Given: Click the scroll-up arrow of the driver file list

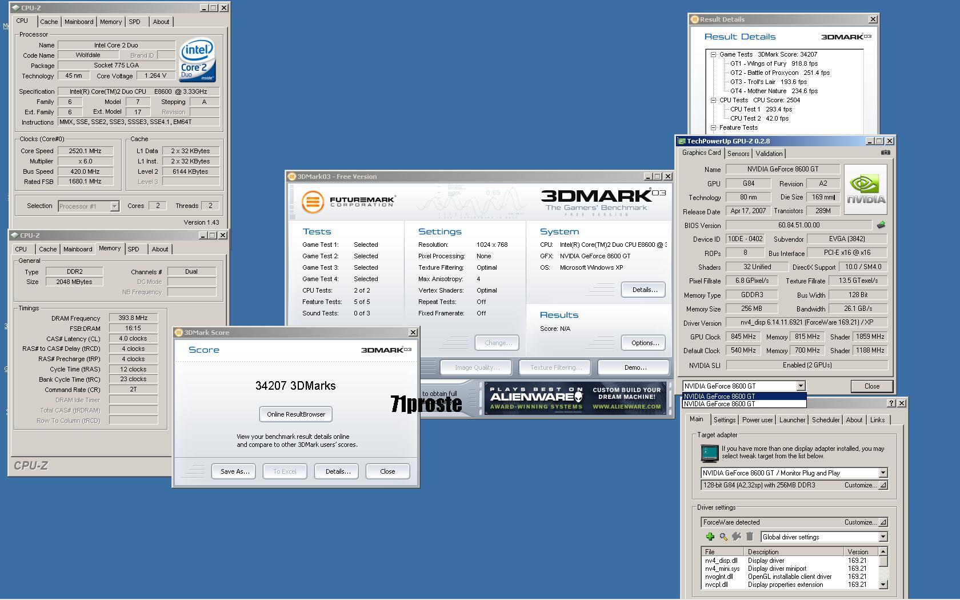Looking at the screenshot, I should [883, 552].
